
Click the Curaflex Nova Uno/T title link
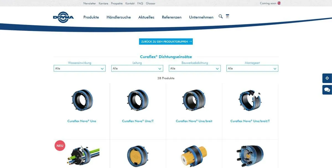coord(138,121)
